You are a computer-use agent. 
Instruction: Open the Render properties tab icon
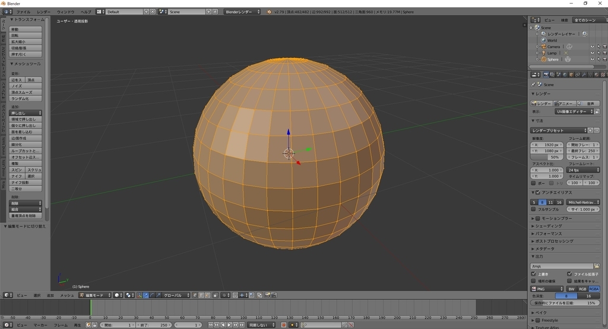click(546, 74)
